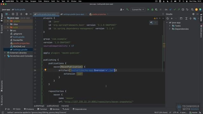Open Search Everywhere magnifier in toolbar

[192, 9]
